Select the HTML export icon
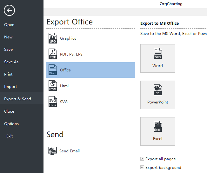Image resolution: width=207 pixels, height=173 pixels. click(x=53, y=86)
